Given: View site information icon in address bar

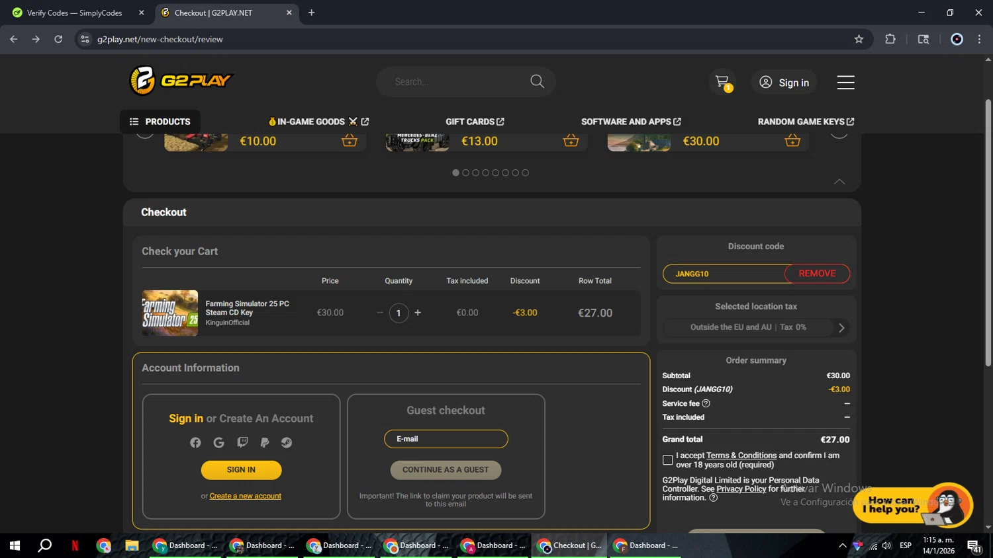Looking at the screenshot, I should 85,39.
